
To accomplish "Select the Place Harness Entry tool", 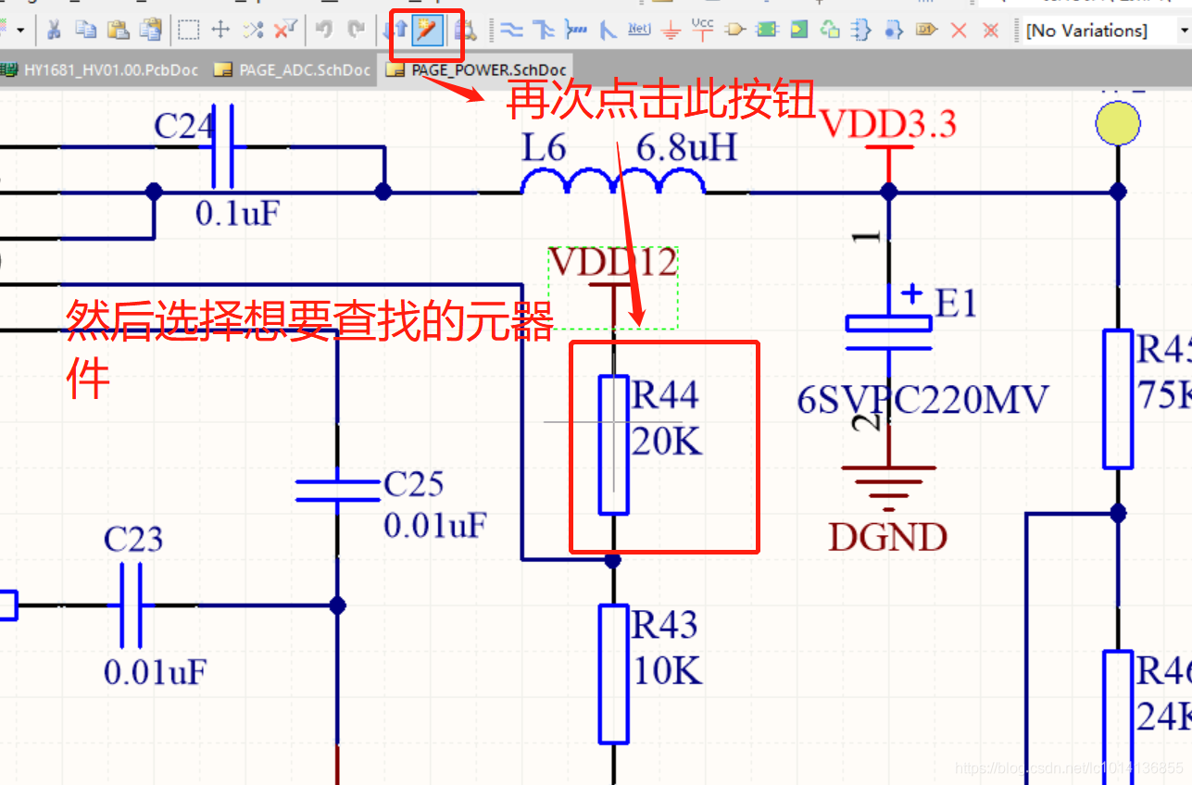I will [x=893, y=30].
